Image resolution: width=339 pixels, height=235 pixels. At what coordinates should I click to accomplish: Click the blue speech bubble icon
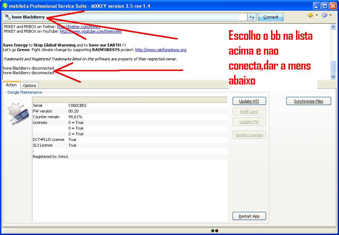coord(324,15)
